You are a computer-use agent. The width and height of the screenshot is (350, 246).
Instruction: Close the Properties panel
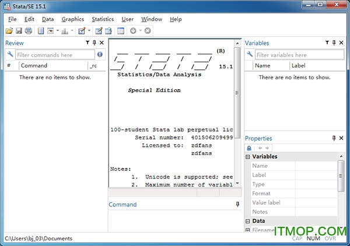(341, 138)
